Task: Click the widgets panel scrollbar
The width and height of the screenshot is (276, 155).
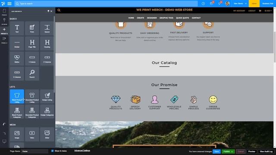Action: (x=54, y=55)
